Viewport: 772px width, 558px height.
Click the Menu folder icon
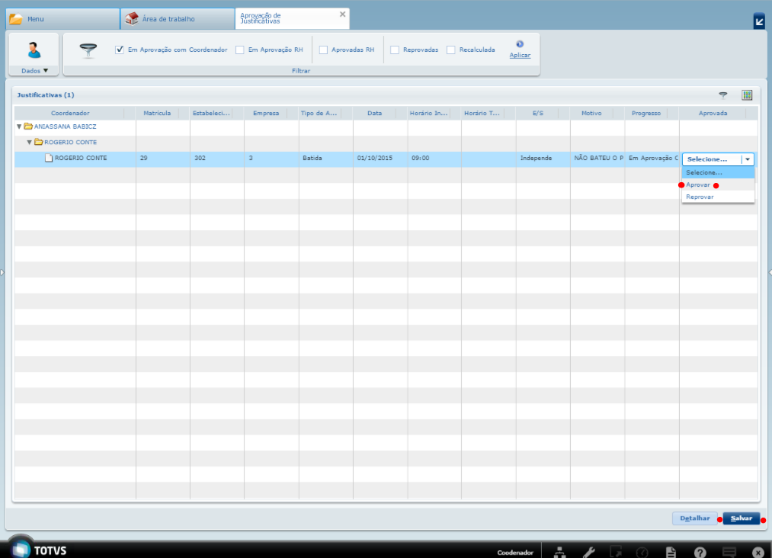pos(16,19)
